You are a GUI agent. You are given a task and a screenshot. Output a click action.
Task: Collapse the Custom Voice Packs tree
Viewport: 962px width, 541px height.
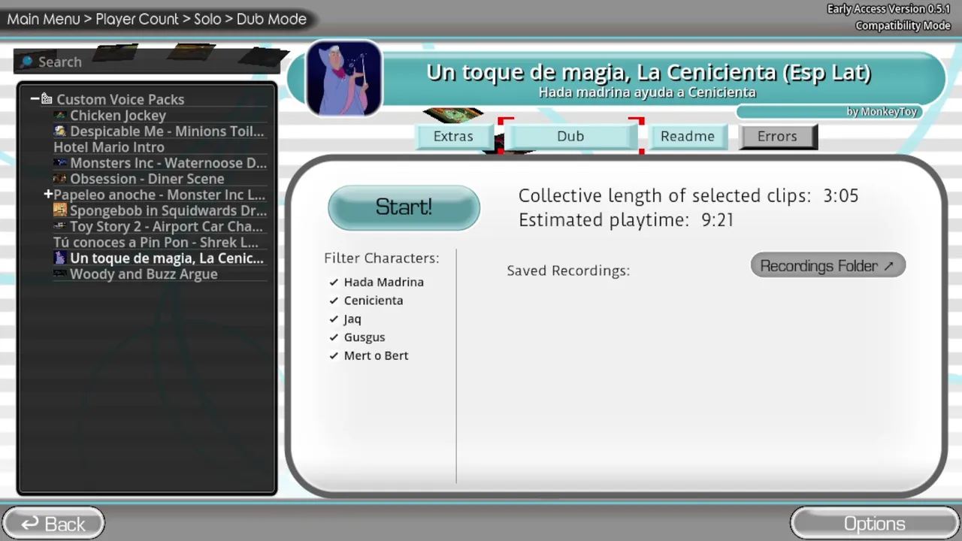[x=35, y=98]
